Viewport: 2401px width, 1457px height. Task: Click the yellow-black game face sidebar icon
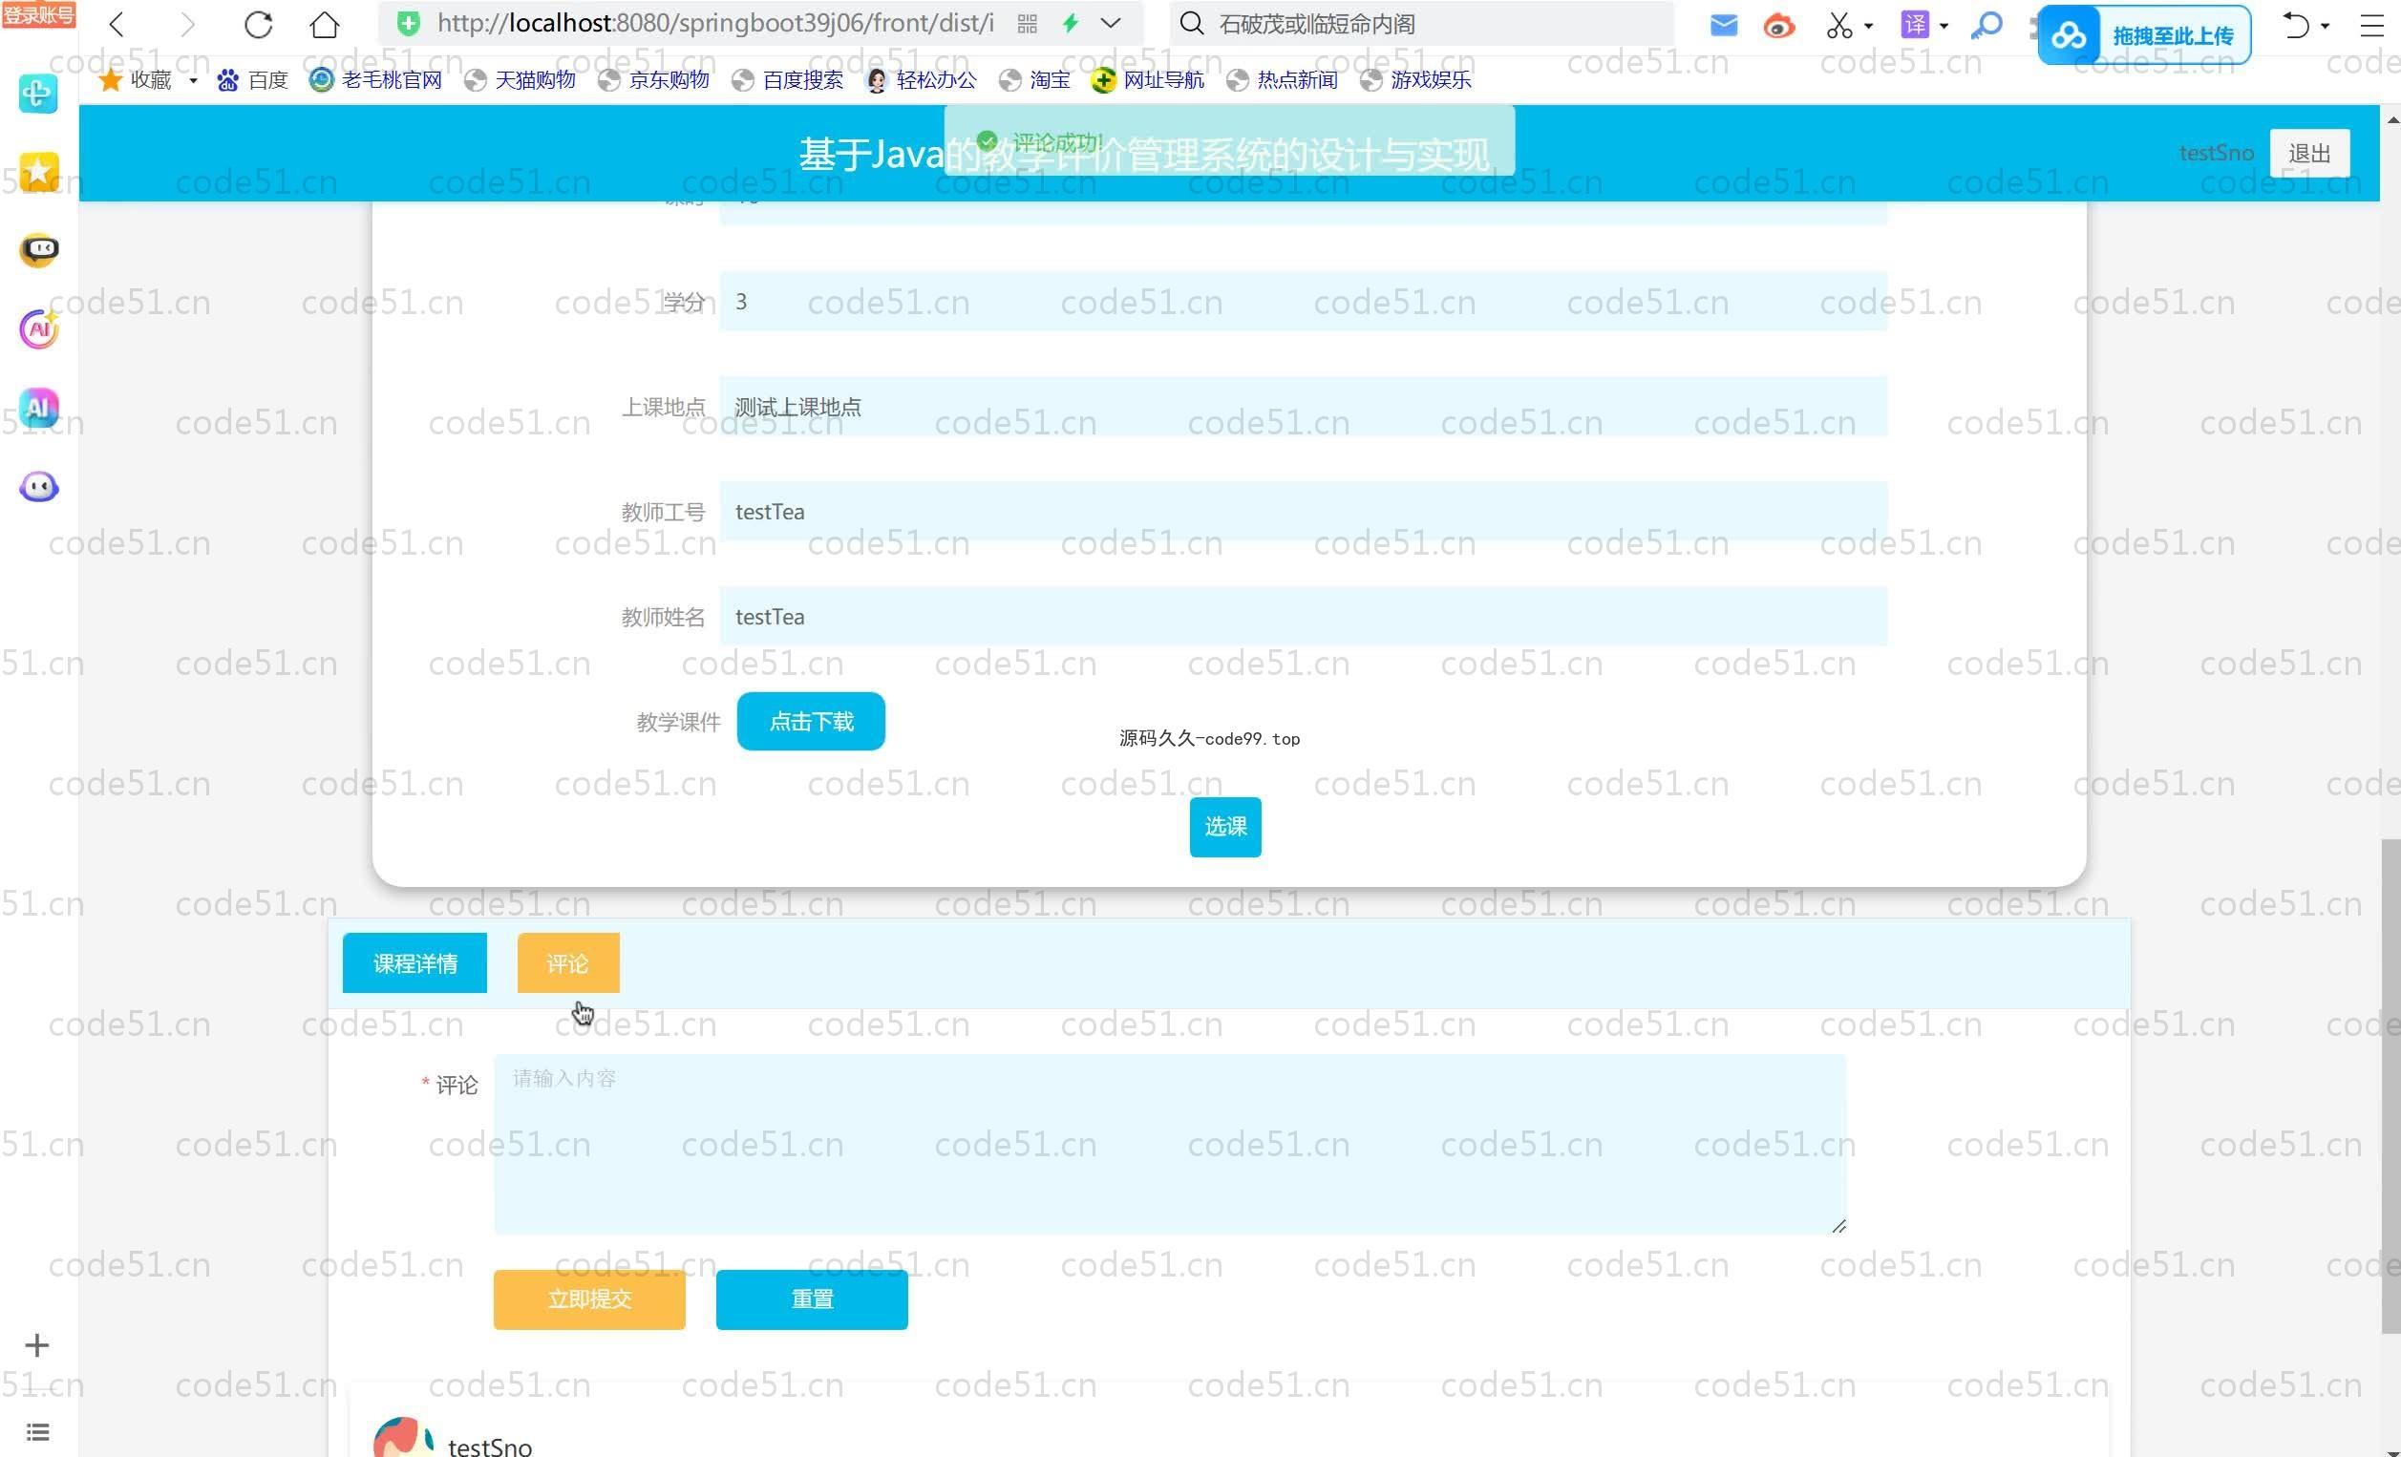pyautogui.click(x=39, y=249)
